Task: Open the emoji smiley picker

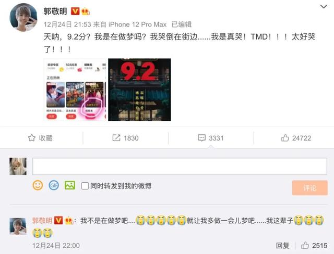Action: [38, 185]
